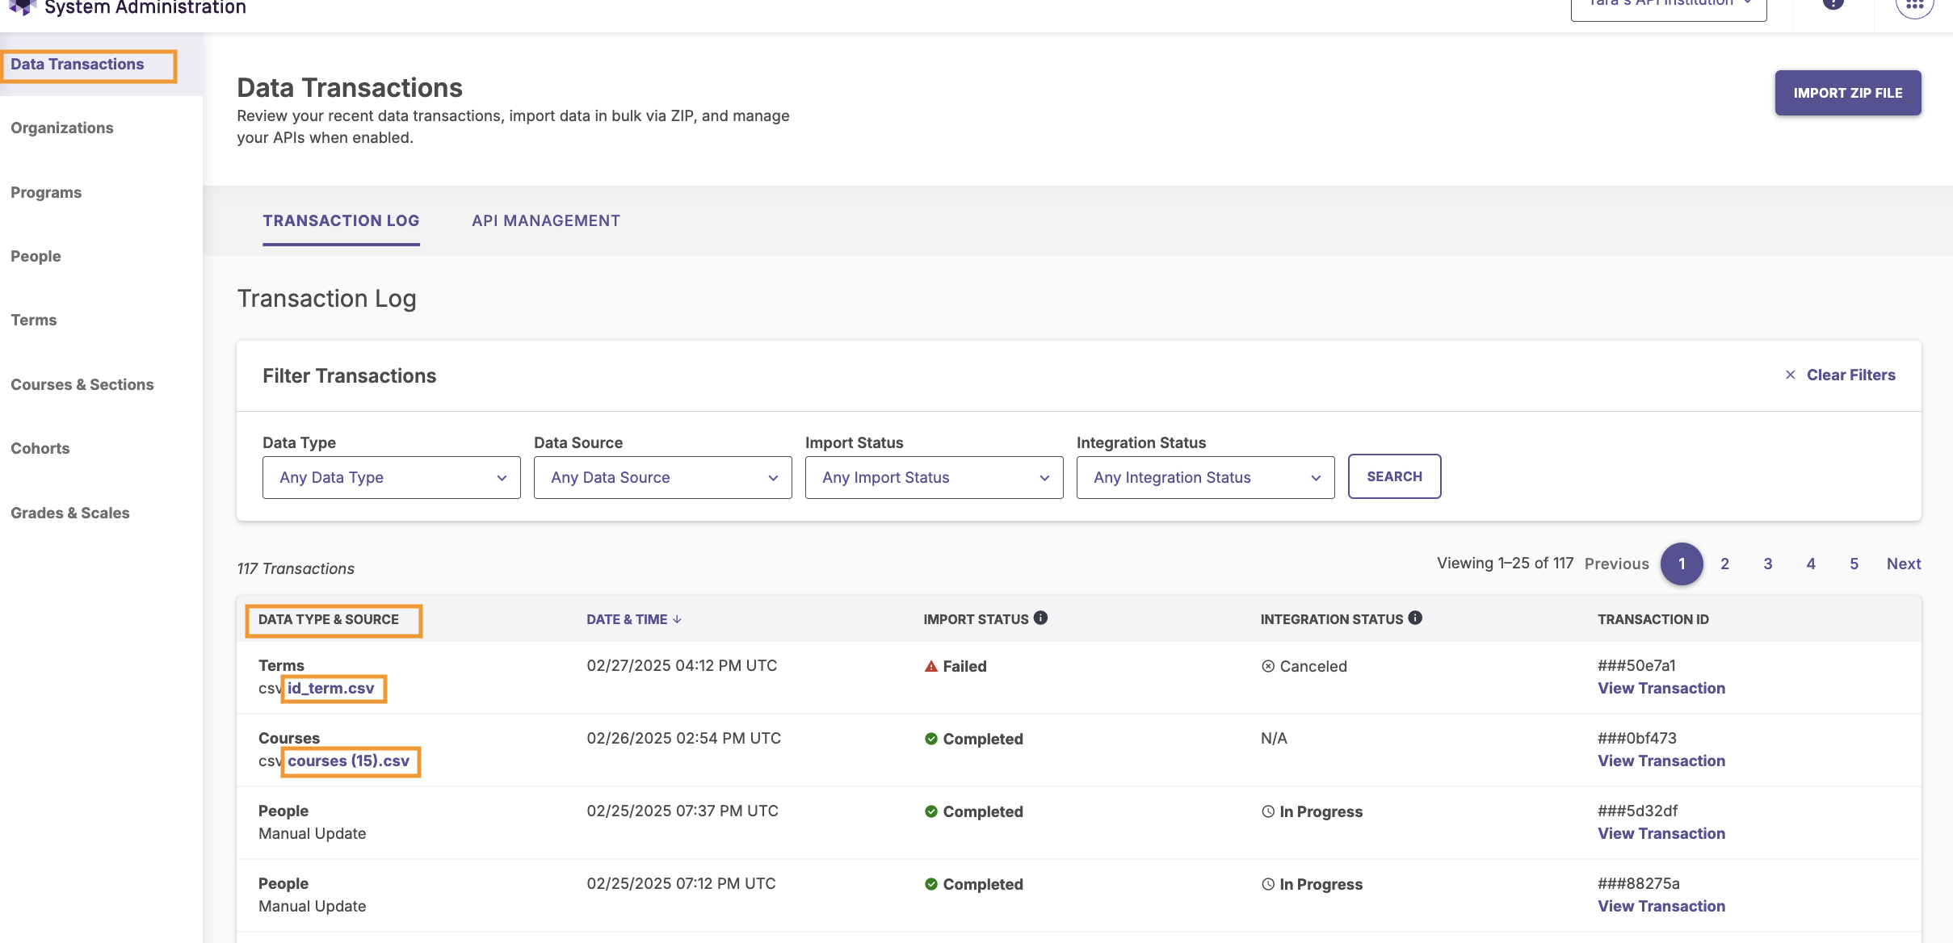1953x943 pixels.
Task: Open Courses & Sections in sidebar
Action: [x=82, y=384]
